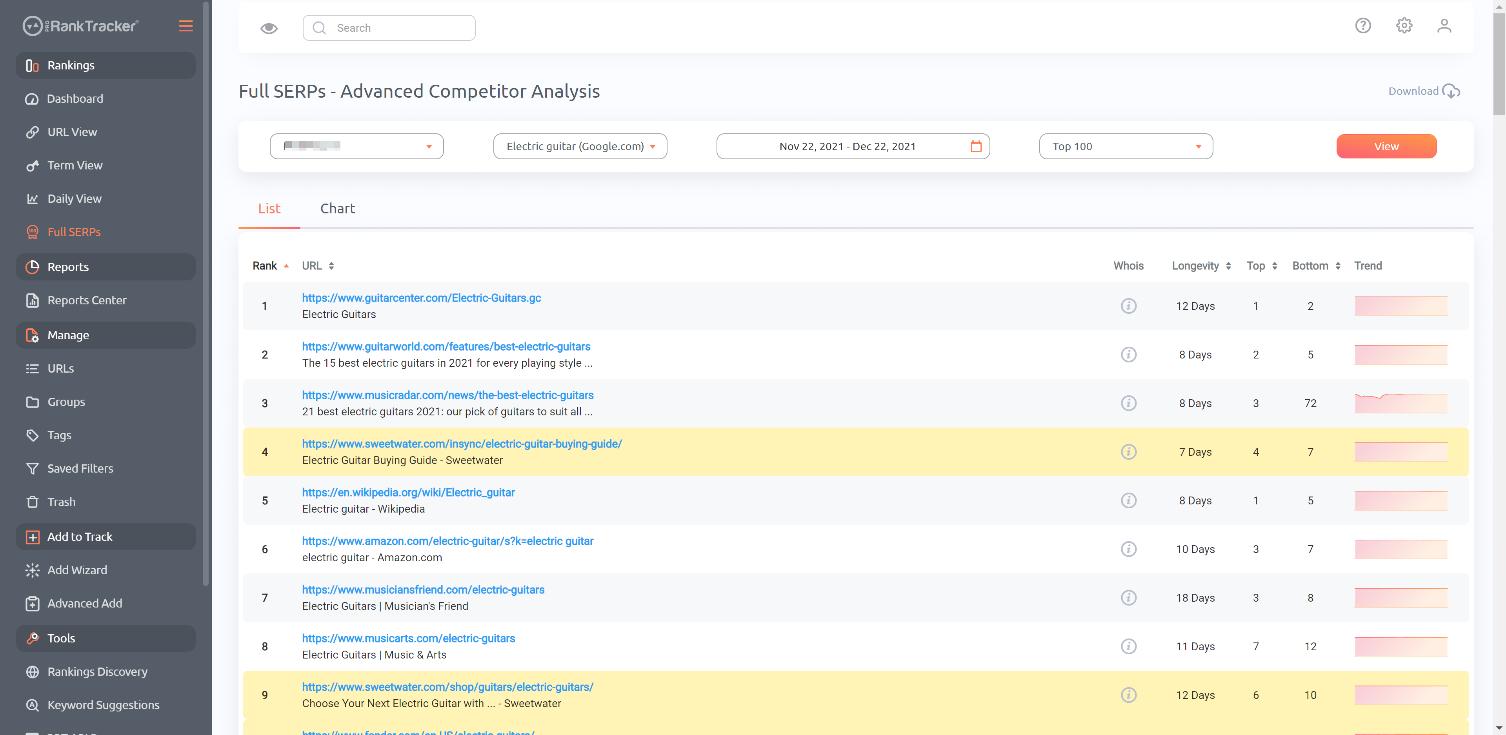Open the Top 100 results dropdown
This screenshot has width=1506, height=735.
(x=1126, y=146)
